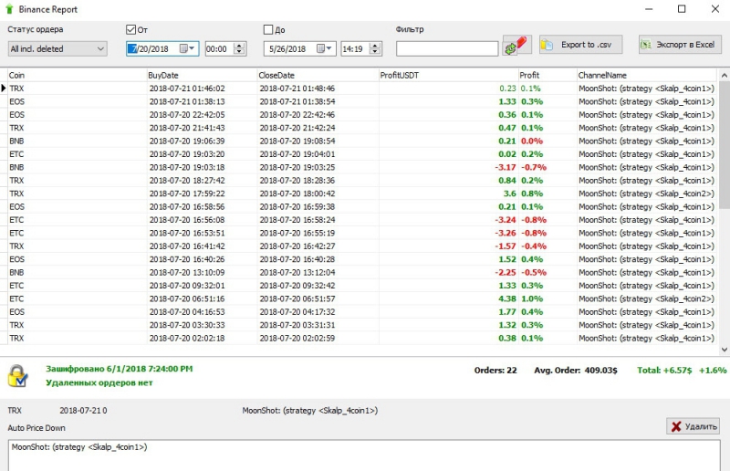
Task: Click Total +6.57$ summary
Action: point(664,371)
